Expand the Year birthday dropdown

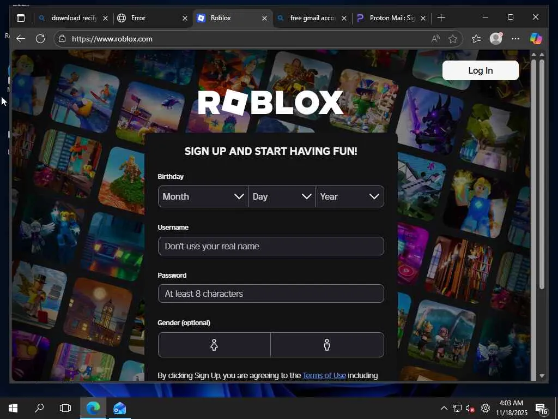350,196
